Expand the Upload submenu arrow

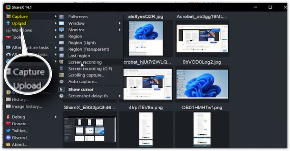click(56, 23)
